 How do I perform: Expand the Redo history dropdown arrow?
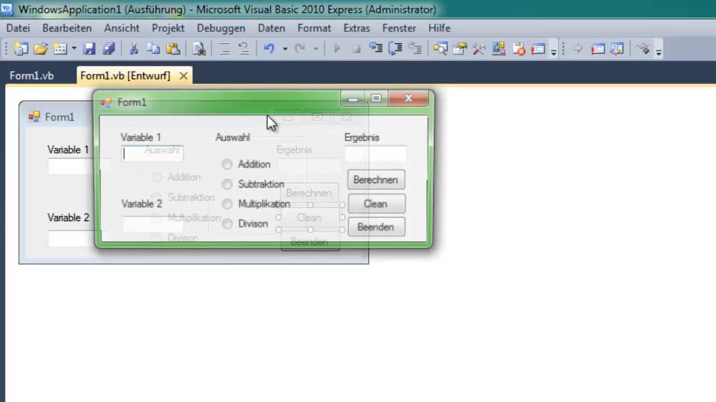[x=315, y=49]
